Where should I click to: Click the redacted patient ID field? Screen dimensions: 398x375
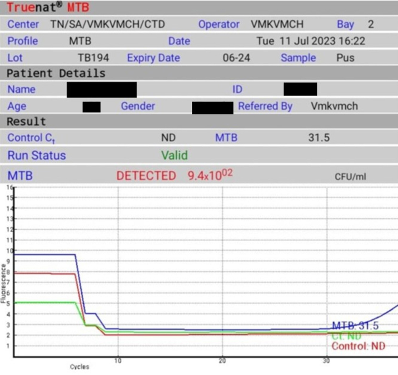click(300, 89)
